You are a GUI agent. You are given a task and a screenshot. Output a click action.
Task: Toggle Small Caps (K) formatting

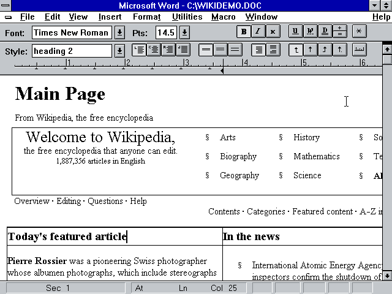(273, 31)
